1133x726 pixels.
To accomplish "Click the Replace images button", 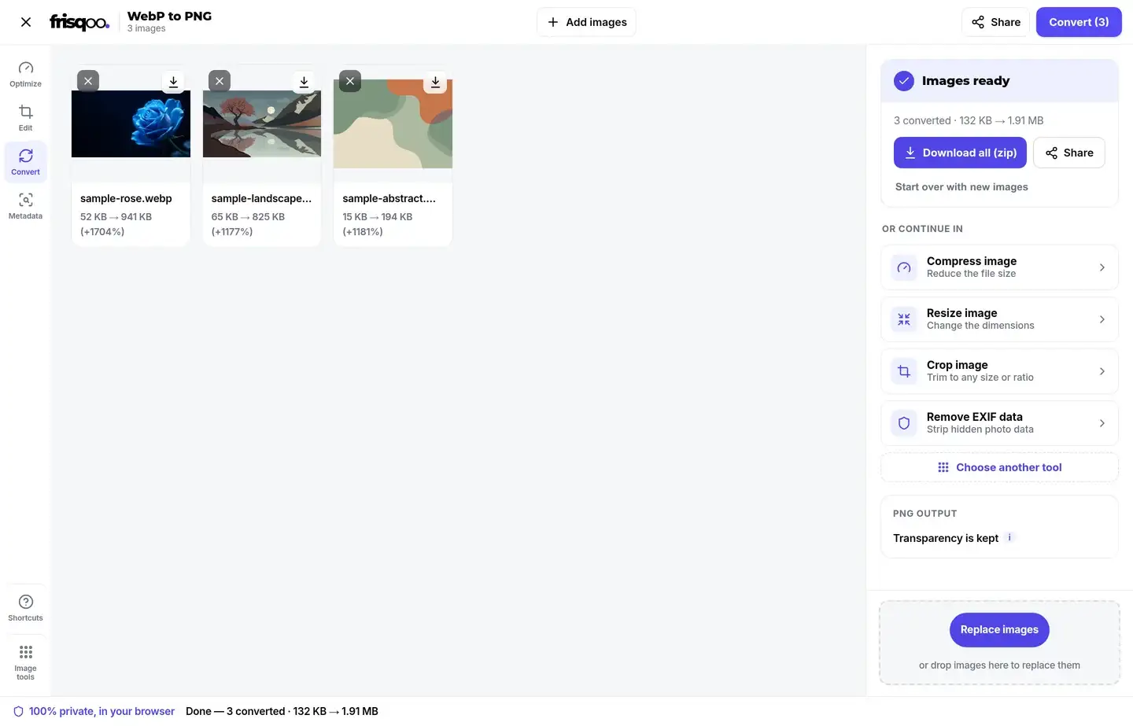I will 999,630.
